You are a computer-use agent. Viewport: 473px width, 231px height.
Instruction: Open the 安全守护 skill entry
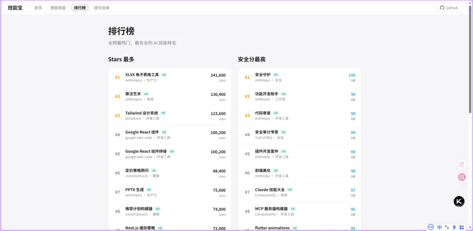pyautogui.click(x=300, y=77)
